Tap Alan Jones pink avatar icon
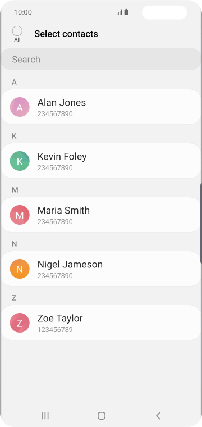Viewport: 202px width, 427px height. pyautogui.click(x=20, y=107)
